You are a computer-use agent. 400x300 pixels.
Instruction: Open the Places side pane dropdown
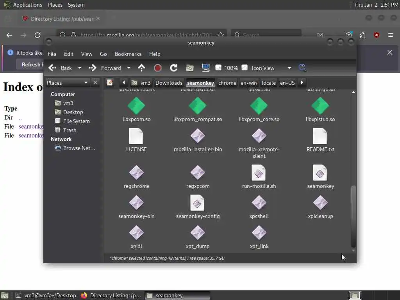[68, 83]
